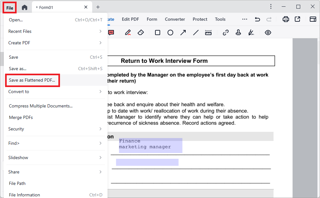Viewport: 320px width, 198px height.
Task: Open the Signature tool
Action: (x=251, y=33)
